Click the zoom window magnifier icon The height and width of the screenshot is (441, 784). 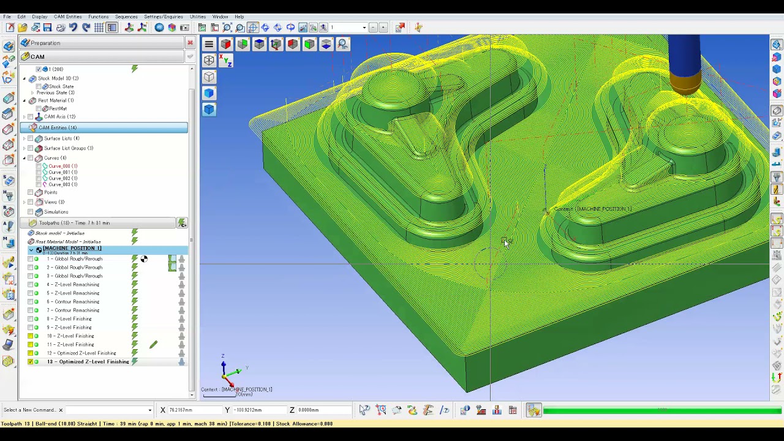(240, 28)
